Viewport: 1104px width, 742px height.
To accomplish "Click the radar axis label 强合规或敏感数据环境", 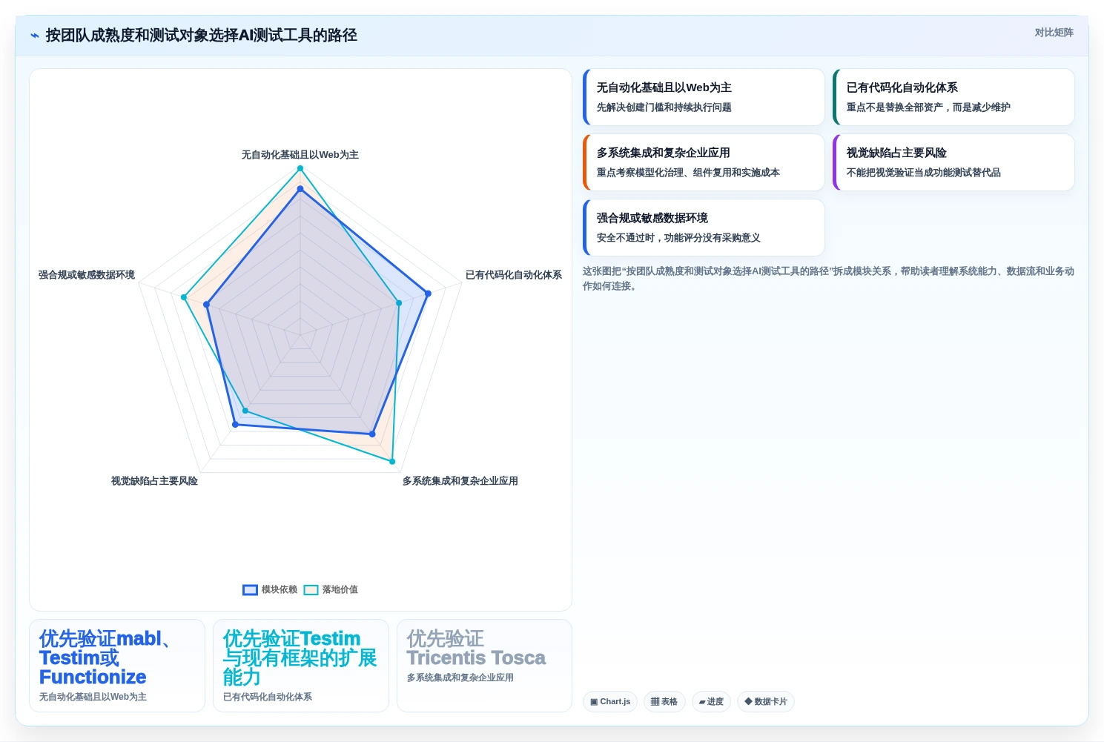I will click(x=87, y=275).
